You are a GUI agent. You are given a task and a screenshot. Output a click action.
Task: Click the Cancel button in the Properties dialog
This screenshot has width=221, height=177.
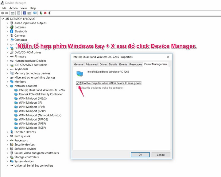pyautogui.click(x=161, y=155)
